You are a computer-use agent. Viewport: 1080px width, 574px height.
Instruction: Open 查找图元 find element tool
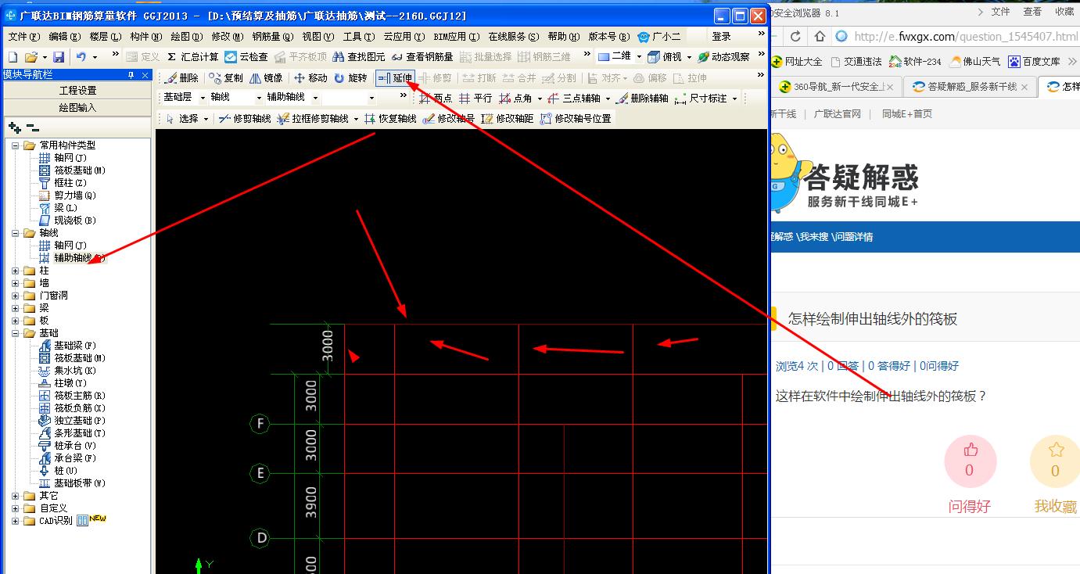359,57
